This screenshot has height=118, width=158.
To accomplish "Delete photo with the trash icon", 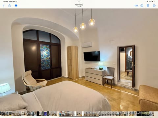I will [148, 6].
